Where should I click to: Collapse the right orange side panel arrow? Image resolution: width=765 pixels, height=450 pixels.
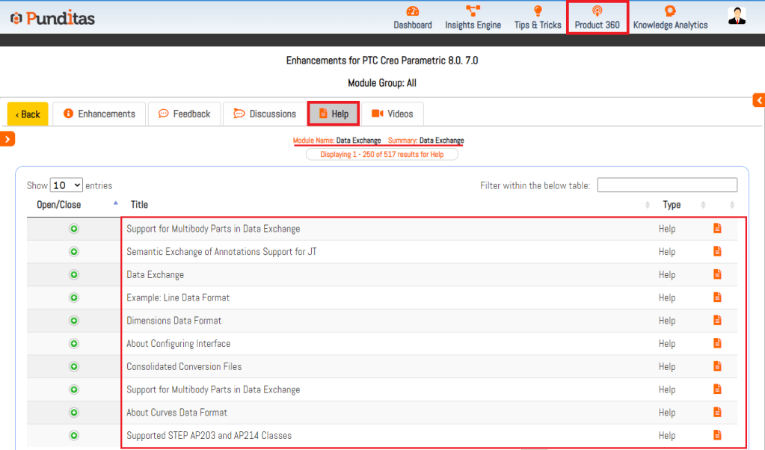[758, 100]
